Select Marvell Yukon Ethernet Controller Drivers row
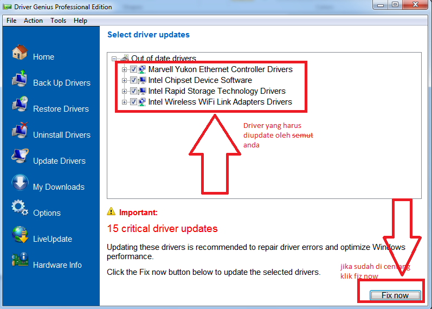The width and height of the screenshot is (432, 309). (221, 69)
